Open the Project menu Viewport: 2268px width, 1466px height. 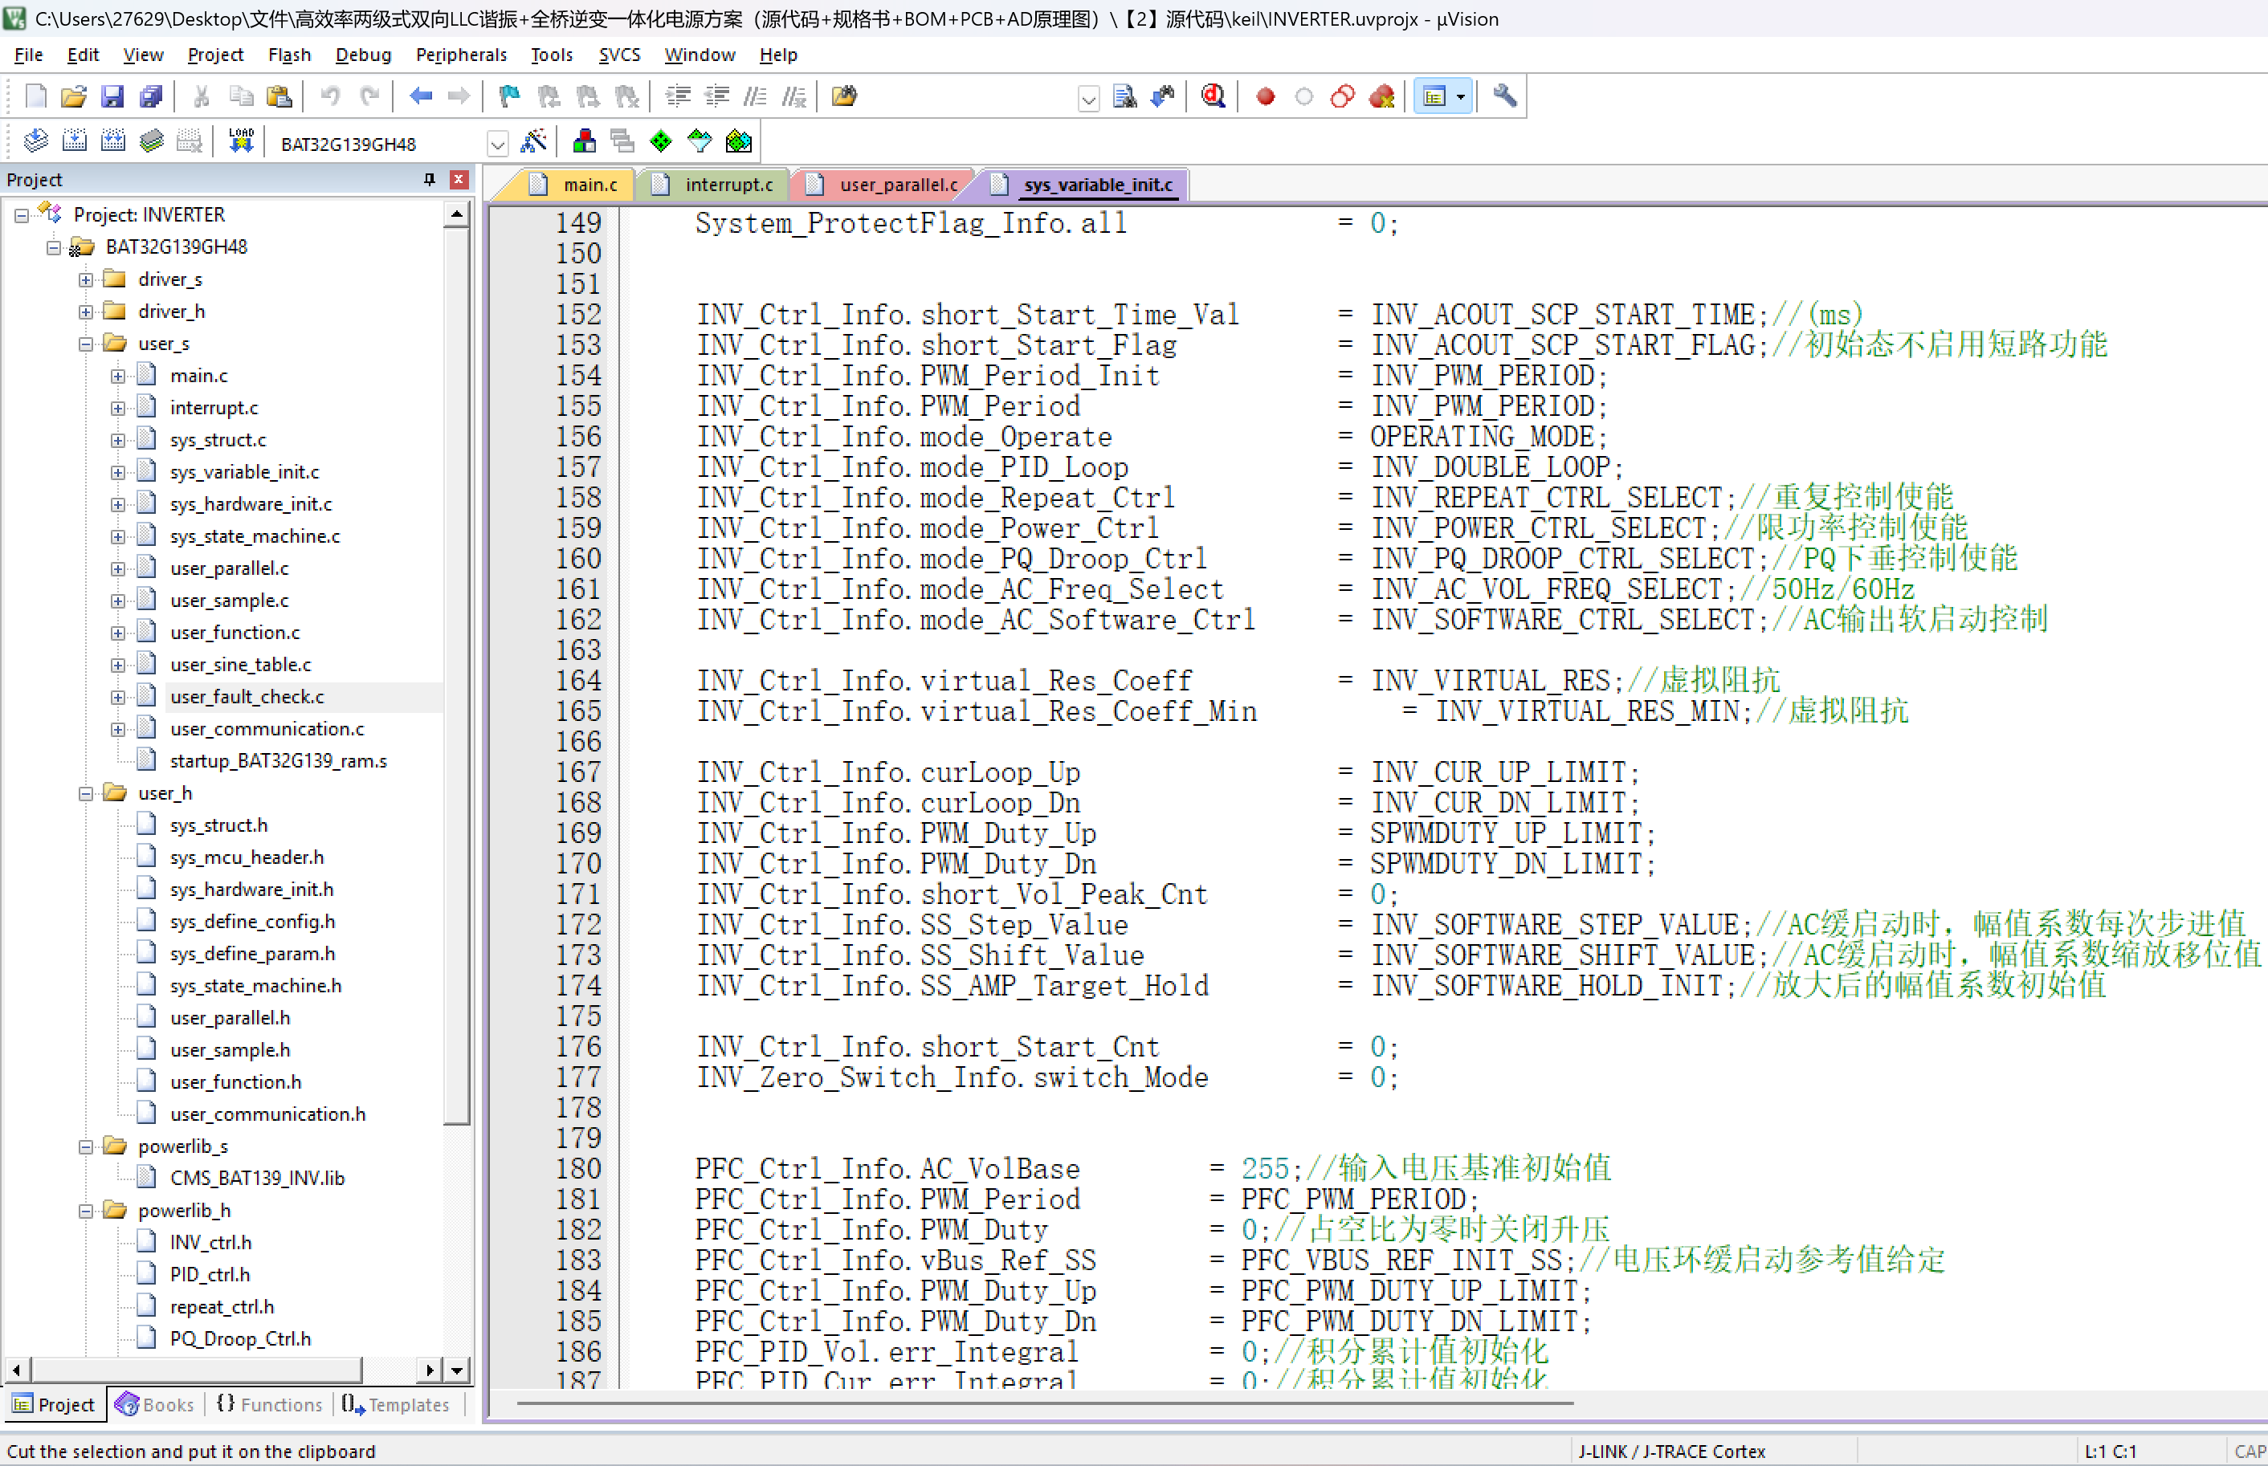[x=215, y=55]
